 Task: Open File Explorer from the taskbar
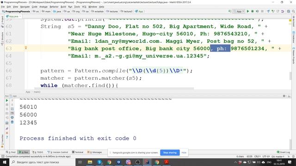click(90, 162)
